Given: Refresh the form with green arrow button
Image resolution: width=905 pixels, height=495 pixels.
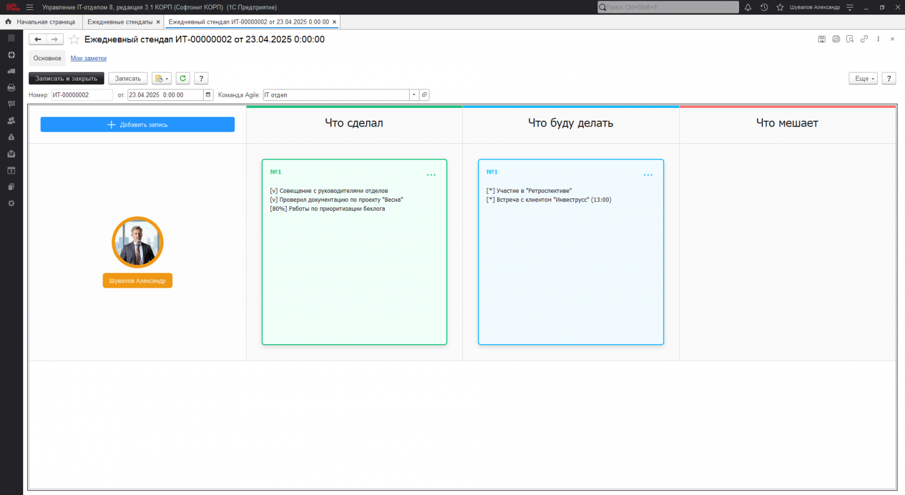Looking at the screenshot, I should [183, 78].
